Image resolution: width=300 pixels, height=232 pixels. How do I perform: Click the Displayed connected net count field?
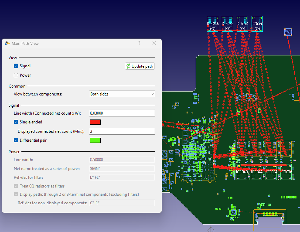coord(122,131)
